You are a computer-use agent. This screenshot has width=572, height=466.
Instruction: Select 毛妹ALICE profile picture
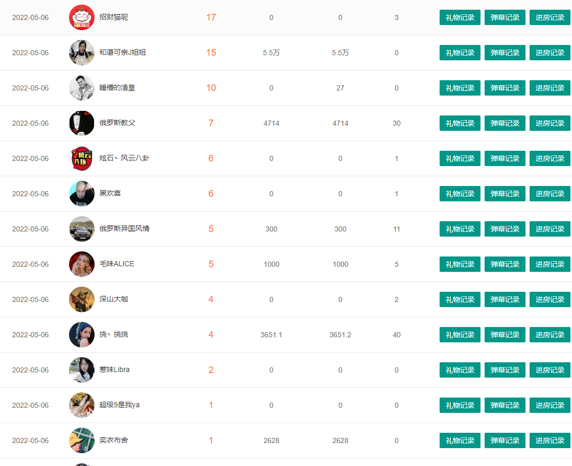click(82, 264)
